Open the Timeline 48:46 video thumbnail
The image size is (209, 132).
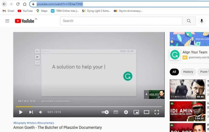tap(188, 90)
